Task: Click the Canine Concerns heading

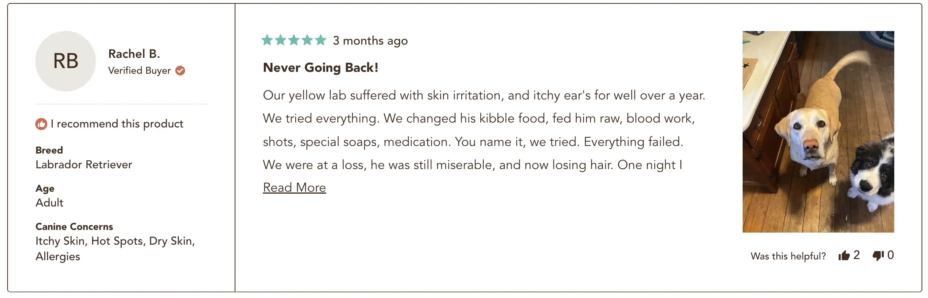Action: tap(74, 227)
